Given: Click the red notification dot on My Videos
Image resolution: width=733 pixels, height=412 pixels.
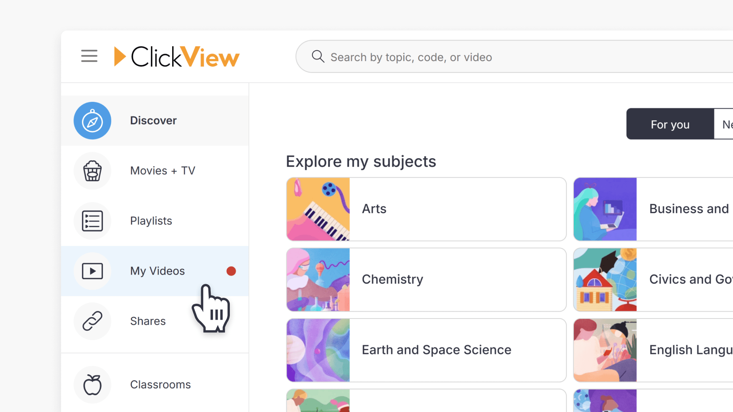Looking at the screenshot, I should point(231,271).
